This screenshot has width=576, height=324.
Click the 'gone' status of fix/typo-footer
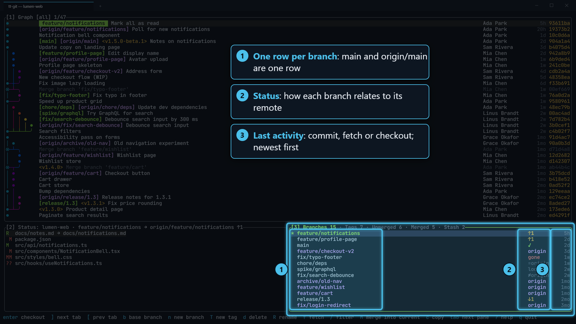tap(534, 257)
